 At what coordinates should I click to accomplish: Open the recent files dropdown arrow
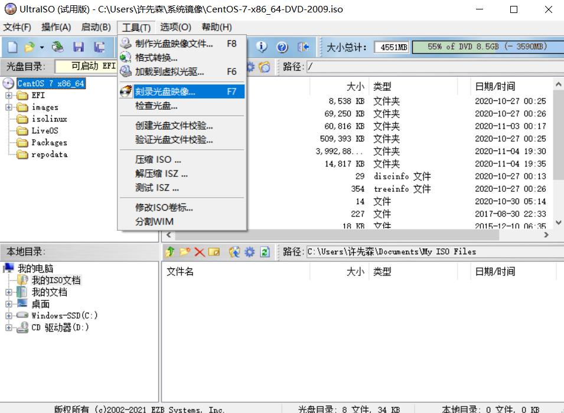(x=42, y=47)
